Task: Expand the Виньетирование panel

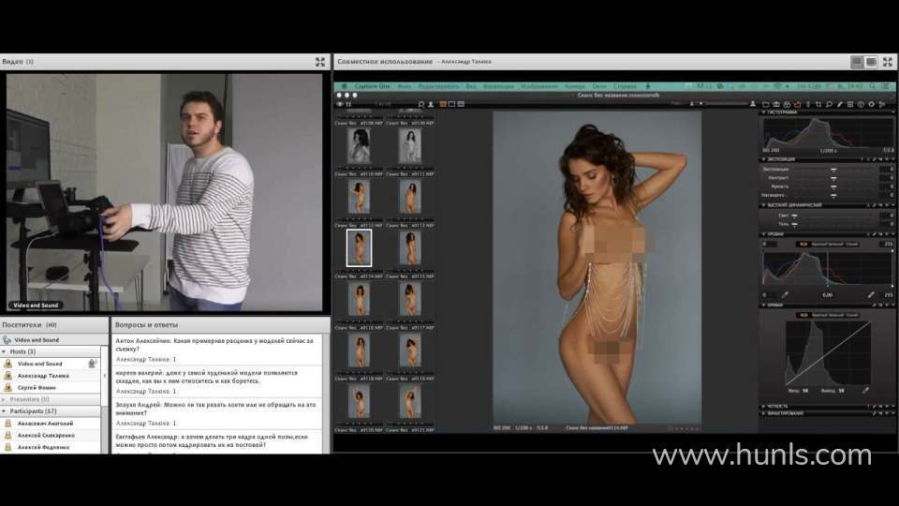Action: [x=764, y=413]
